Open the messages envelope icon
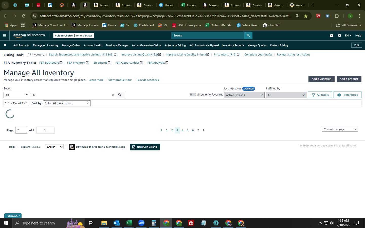 [x=332, y=35]
